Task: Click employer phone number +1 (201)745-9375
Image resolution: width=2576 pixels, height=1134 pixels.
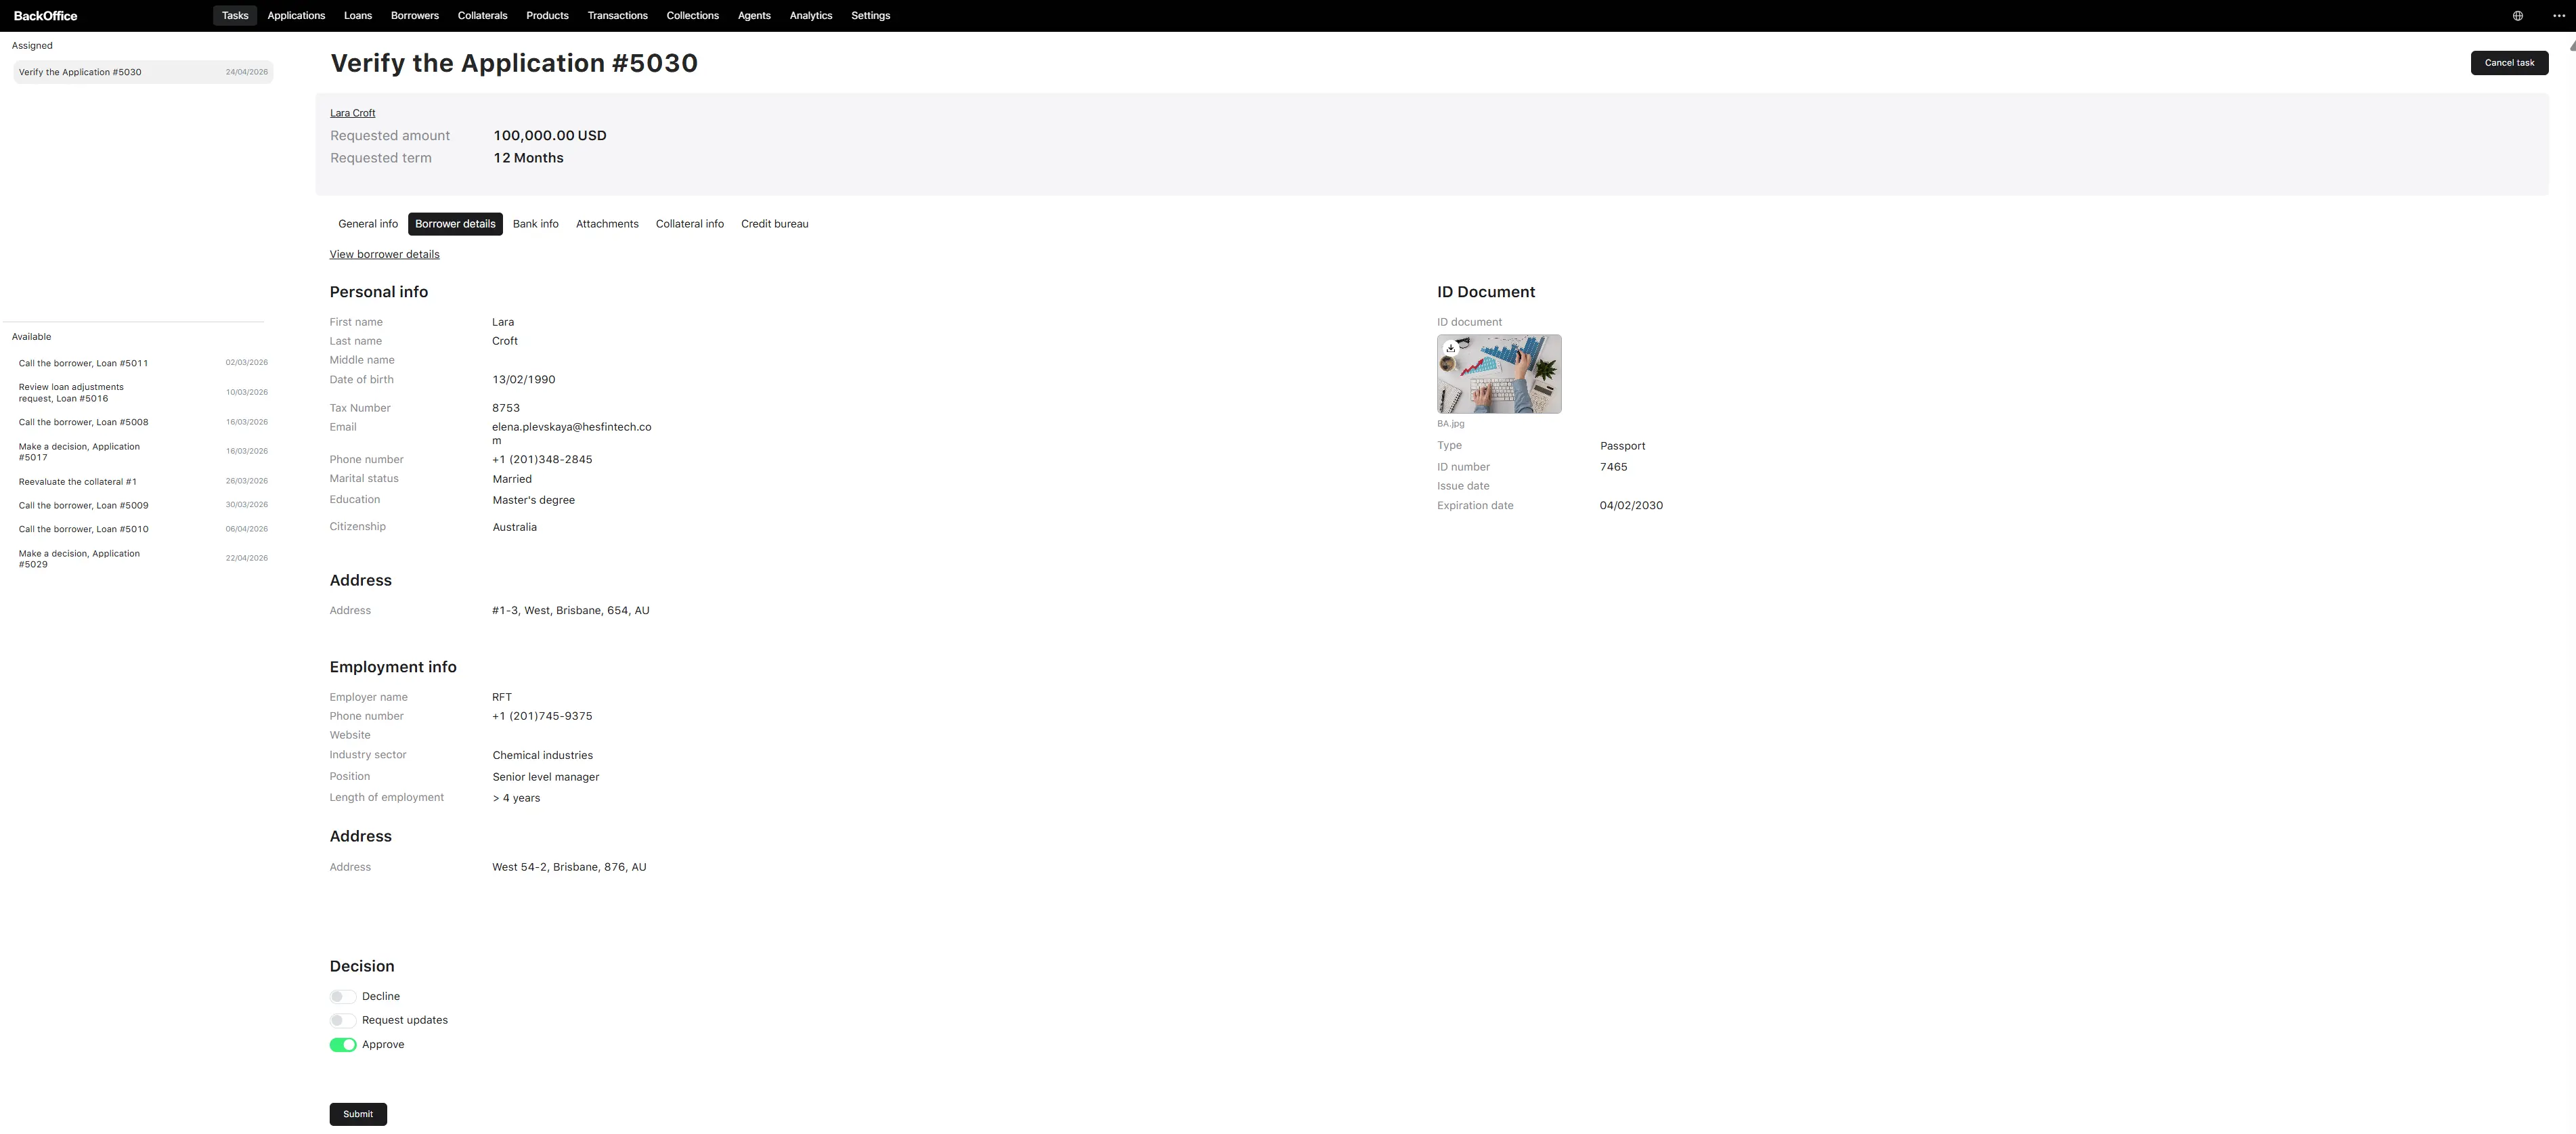Action: pos(542,717)
